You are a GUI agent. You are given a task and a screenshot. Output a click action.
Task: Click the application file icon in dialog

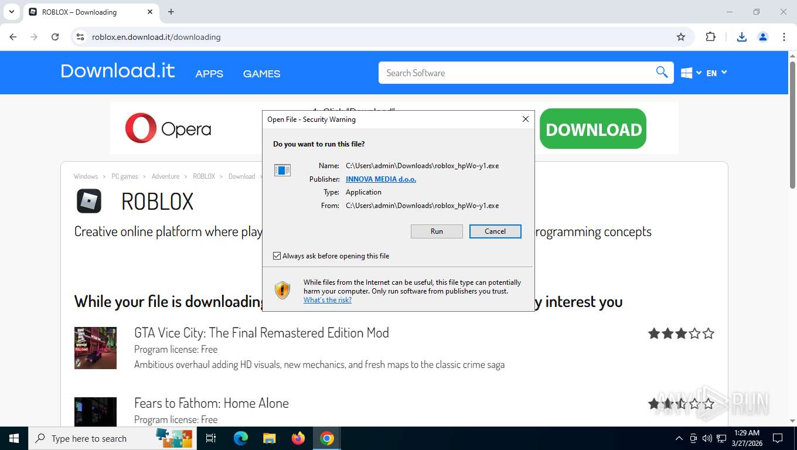[282, 171]
